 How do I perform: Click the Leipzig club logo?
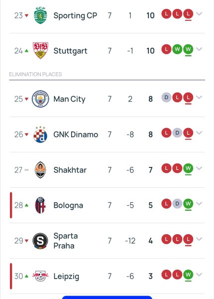click(x=40, y=276)
